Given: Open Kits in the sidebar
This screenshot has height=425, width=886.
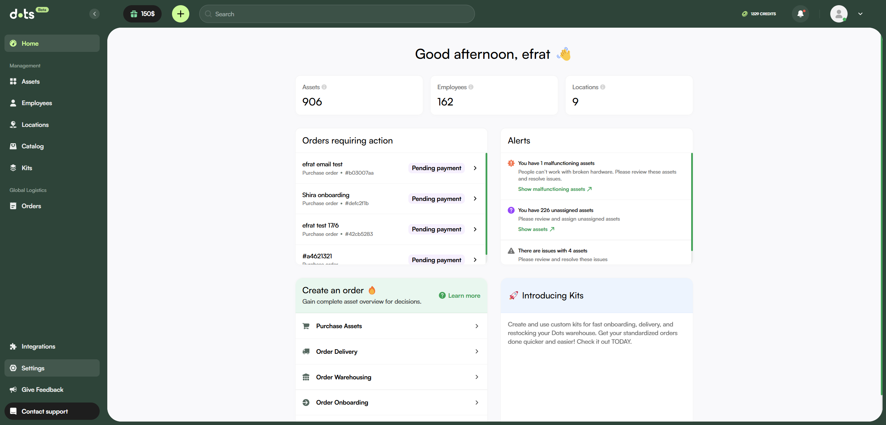Looking at the screenshot, I should tap(27, 168).
